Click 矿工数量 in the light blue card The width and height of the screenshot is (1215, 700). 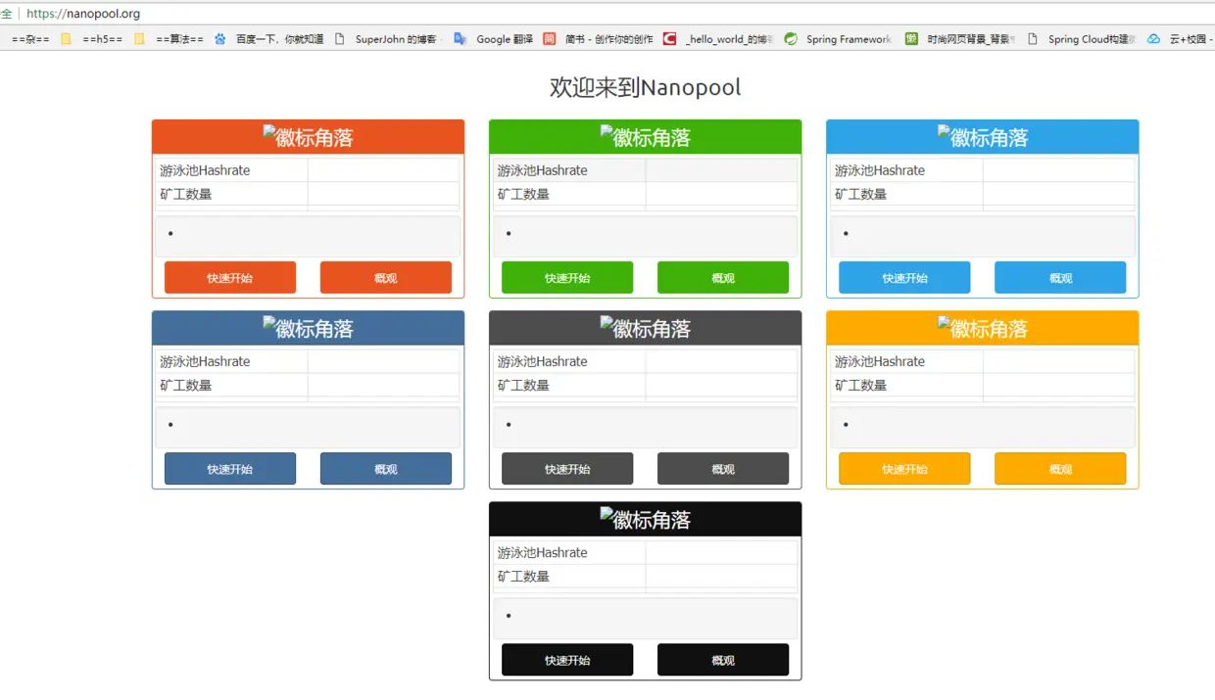tap(861, 194)
